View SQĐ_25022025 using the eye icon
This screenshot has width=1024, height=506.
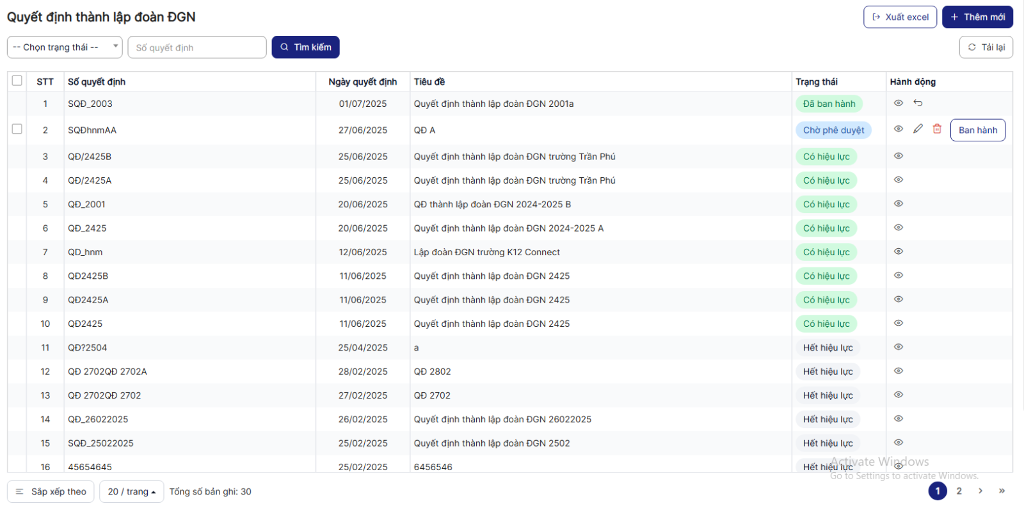coord(898,443)
